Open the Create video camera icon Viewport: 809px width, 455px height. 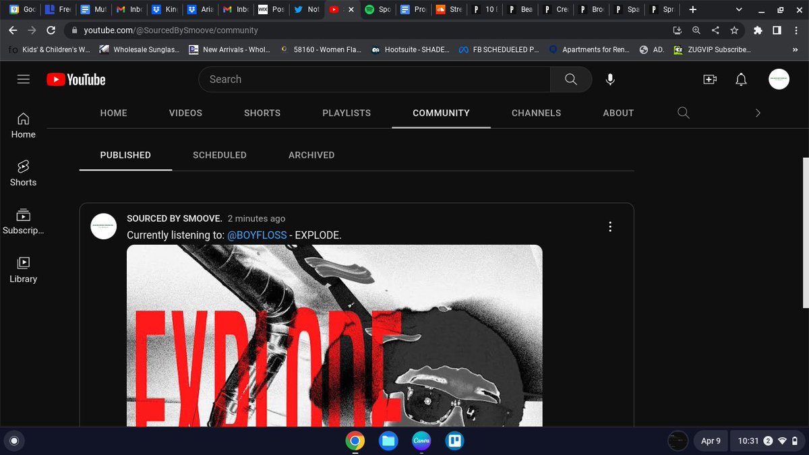[709, 80]
